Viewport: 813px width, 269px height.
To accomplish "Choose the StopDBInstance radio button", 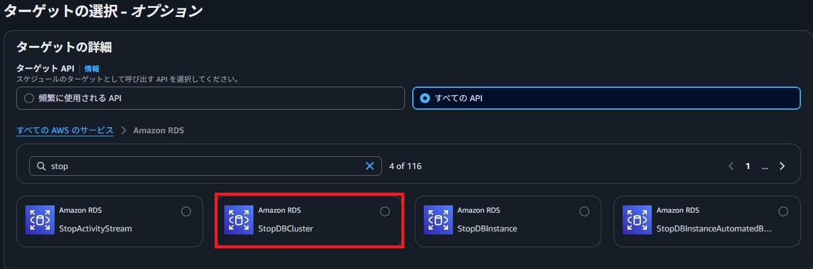I will (584, 211).
